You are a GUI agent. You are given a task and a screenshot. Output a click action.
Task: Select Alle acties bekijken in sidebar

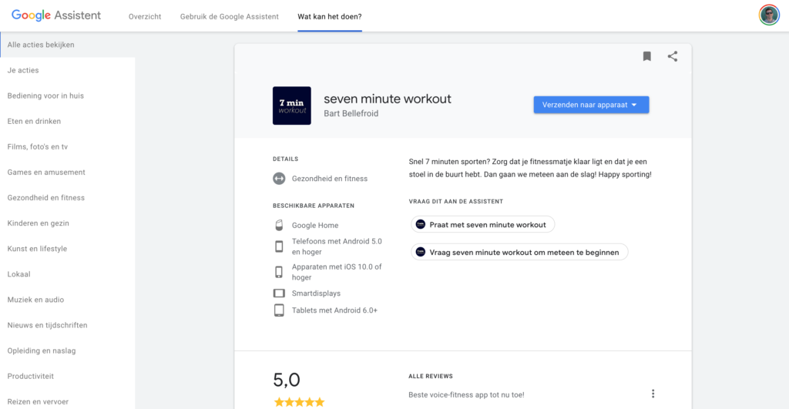pyautogui.click(x=68, y=45)
